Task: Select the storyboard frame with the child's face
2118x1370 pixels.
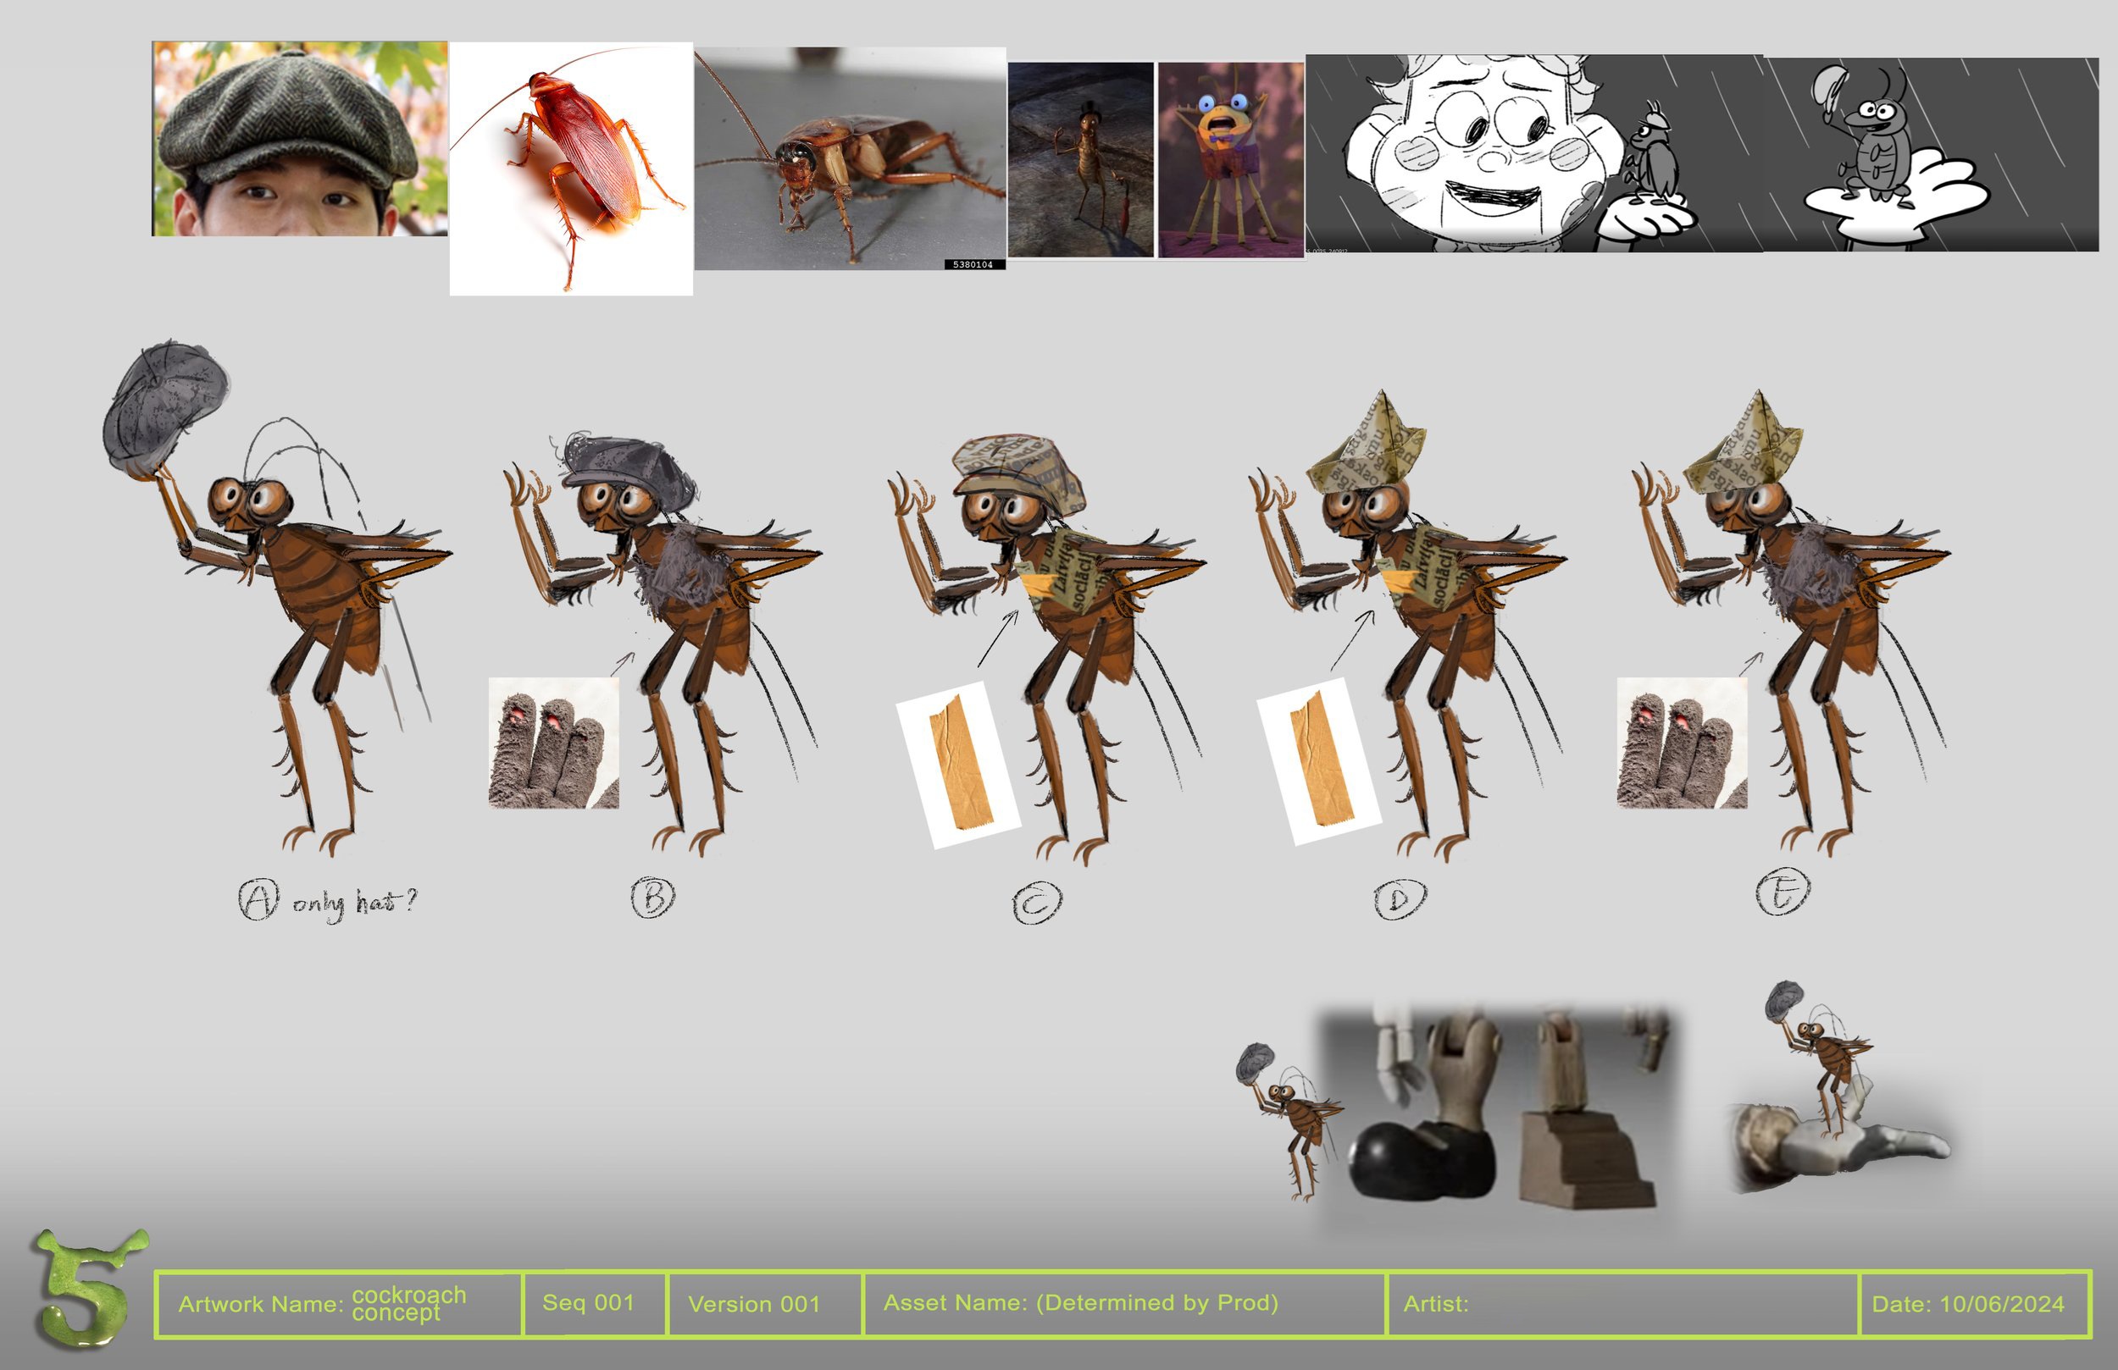Action: (x=1533, y=153)
